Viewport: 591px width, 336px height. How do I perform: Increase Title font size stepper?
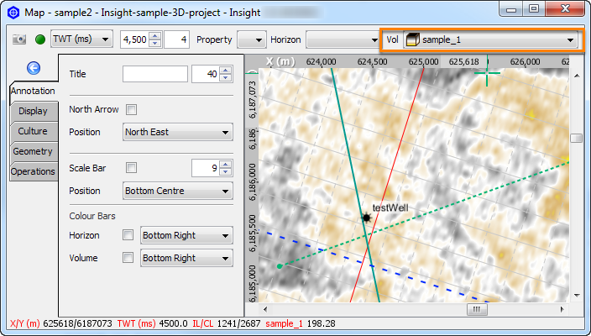point(225,71)
